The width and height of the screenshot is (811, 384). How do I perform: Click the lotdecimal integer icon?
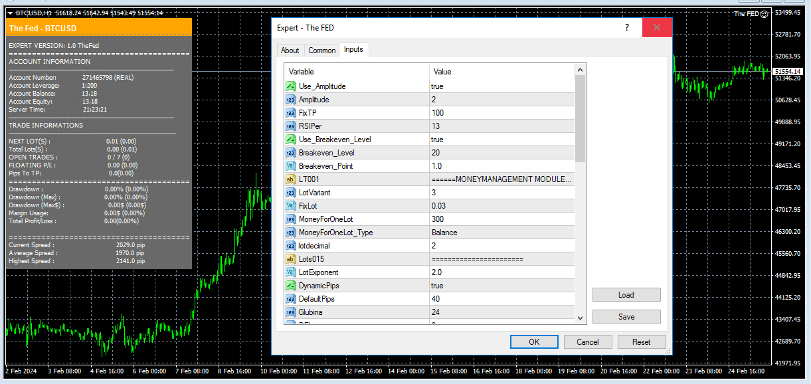pos(290,246)
